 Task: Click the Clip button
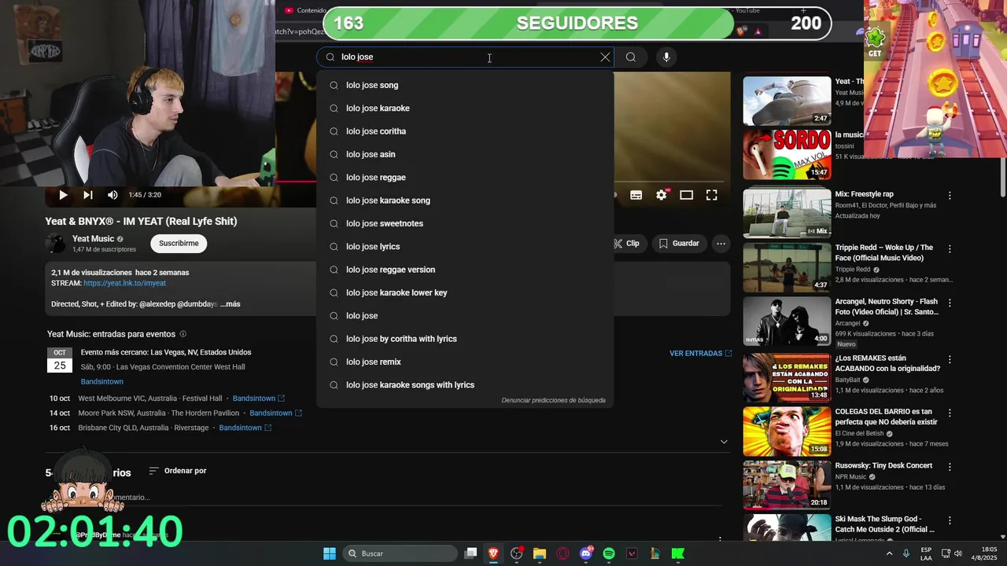(x=629, y=244)
